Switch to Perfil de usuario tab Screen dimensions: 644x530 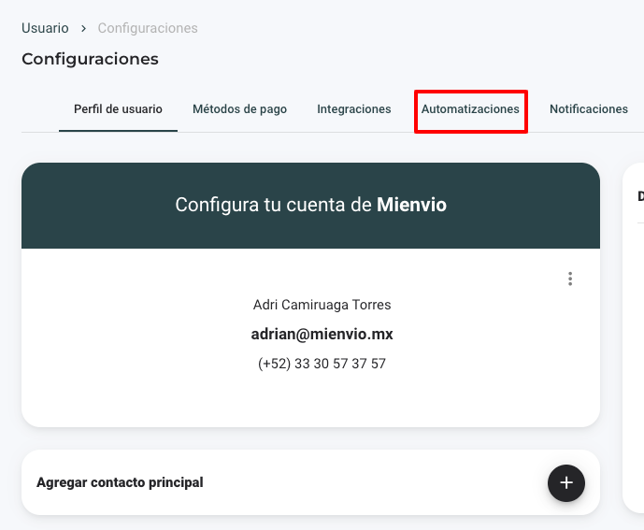(118, 109)
